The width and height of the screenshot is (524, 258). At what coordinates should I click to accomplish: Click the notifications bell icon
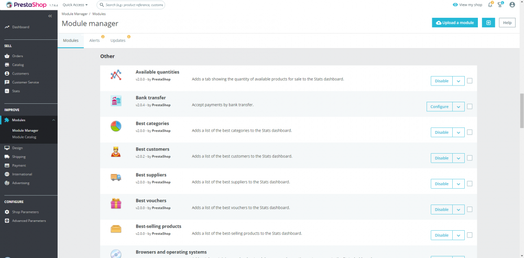[490, 5]
